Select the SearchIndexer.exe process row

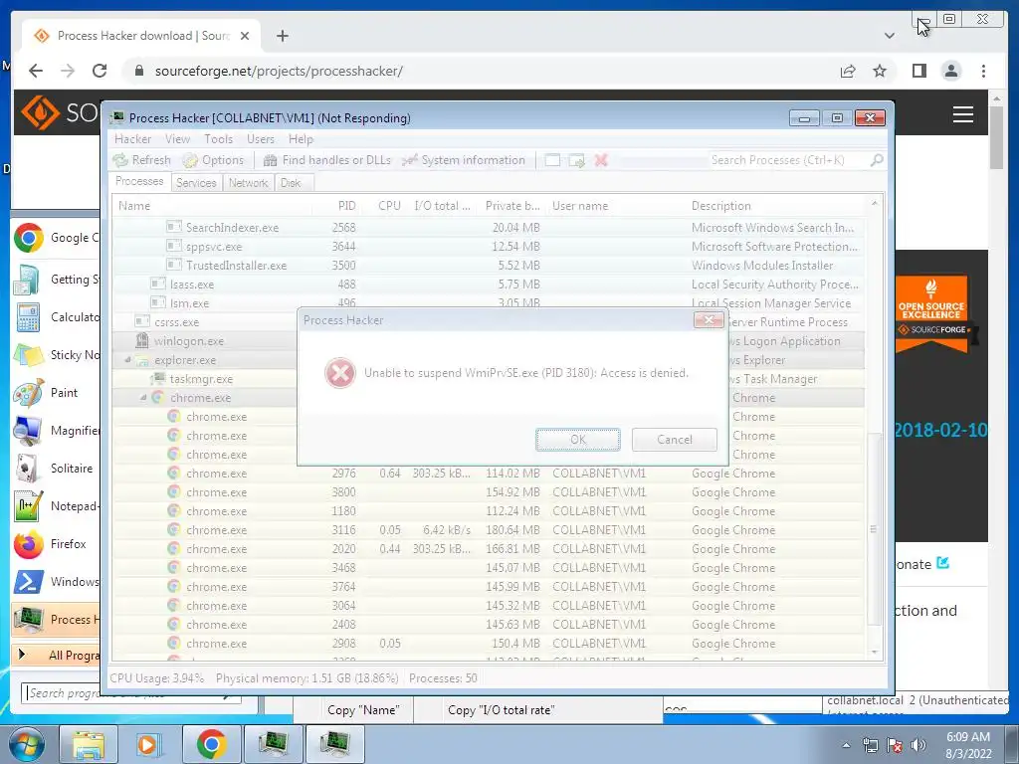(x=489, y=228)
